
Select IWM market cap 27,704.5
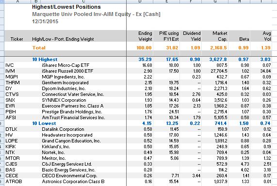pos(219,71)
